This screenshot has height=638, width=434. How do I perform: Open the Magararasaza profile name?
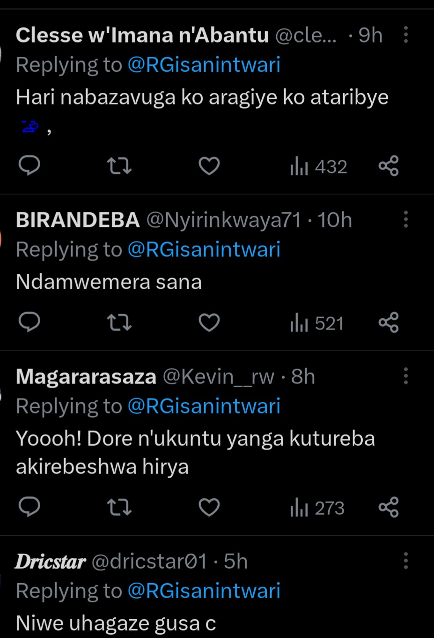pos(86,377)
